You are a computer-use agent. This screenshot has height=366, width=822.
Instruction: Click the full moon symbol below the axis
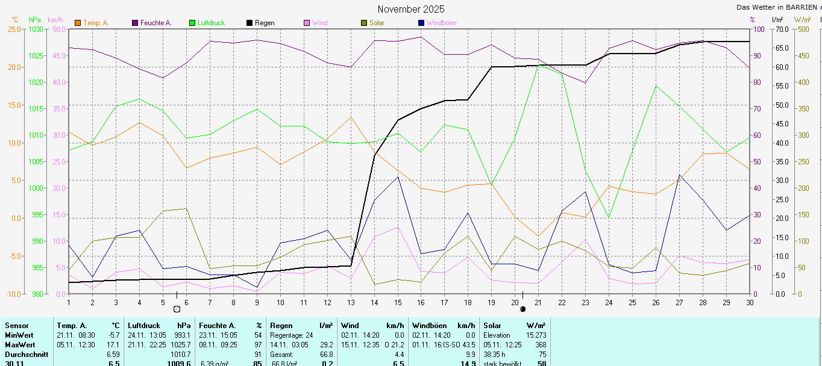coord(177,309)
